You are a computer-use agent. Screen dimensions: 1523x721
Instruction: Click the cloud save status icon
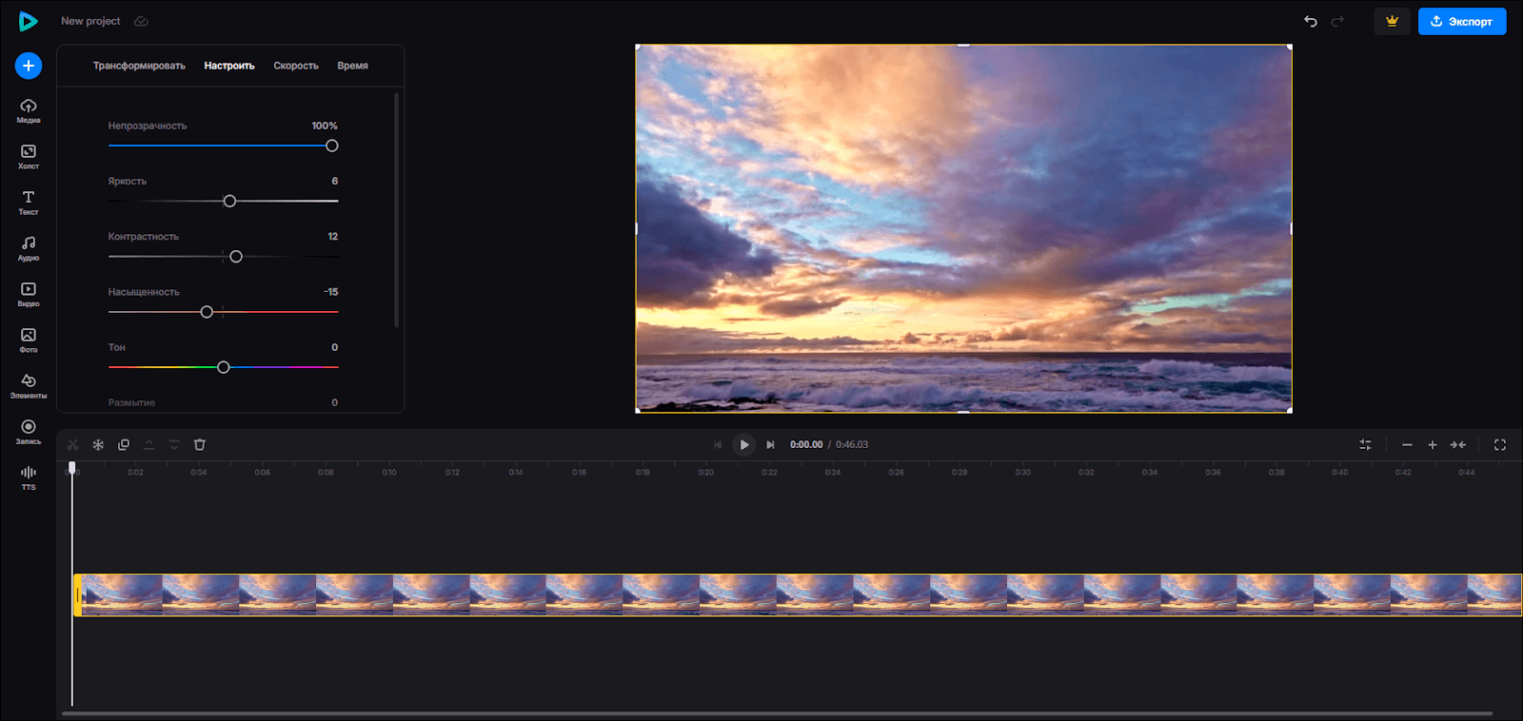pyautogui.click(x=141, y=21)
